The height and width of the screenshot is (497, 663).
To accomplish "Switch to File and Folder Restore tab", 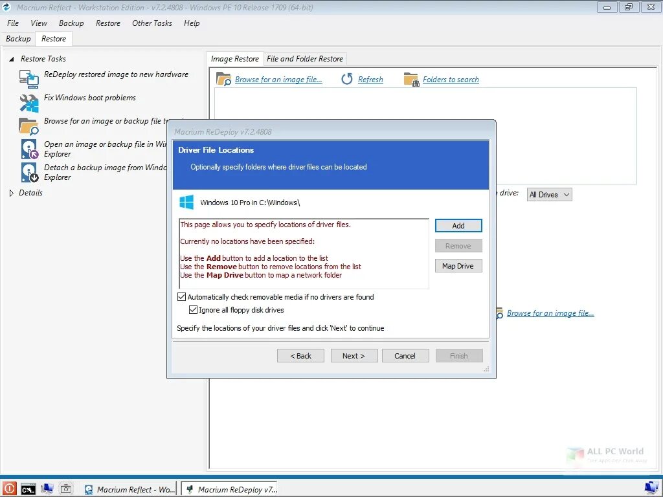I will [305, 59].
